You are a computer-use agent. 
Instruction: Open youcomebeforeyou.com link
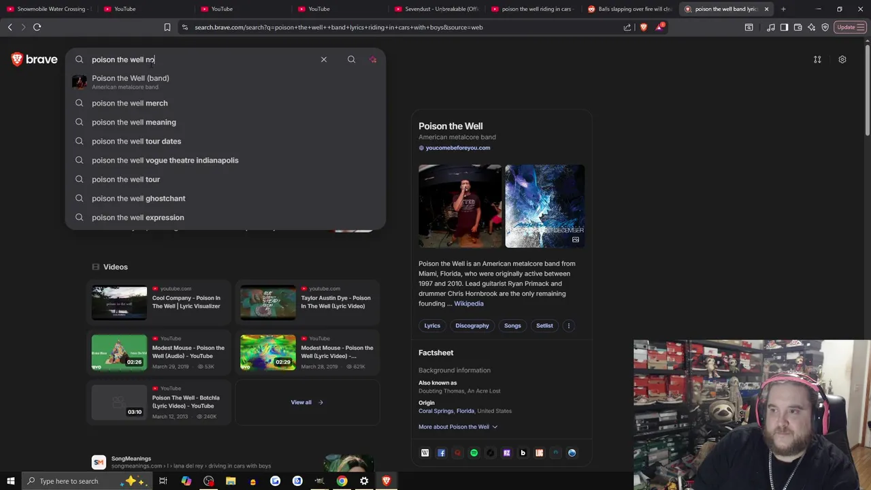[x=458, y=148]
